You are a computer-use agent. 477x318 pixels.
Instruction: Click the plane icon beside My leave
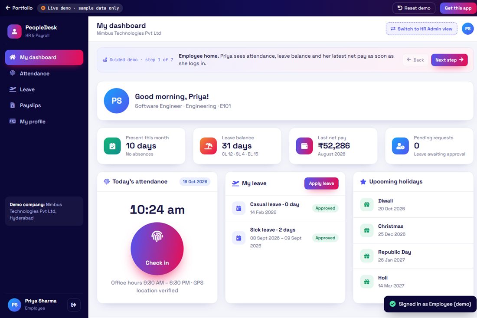point(235,183)
